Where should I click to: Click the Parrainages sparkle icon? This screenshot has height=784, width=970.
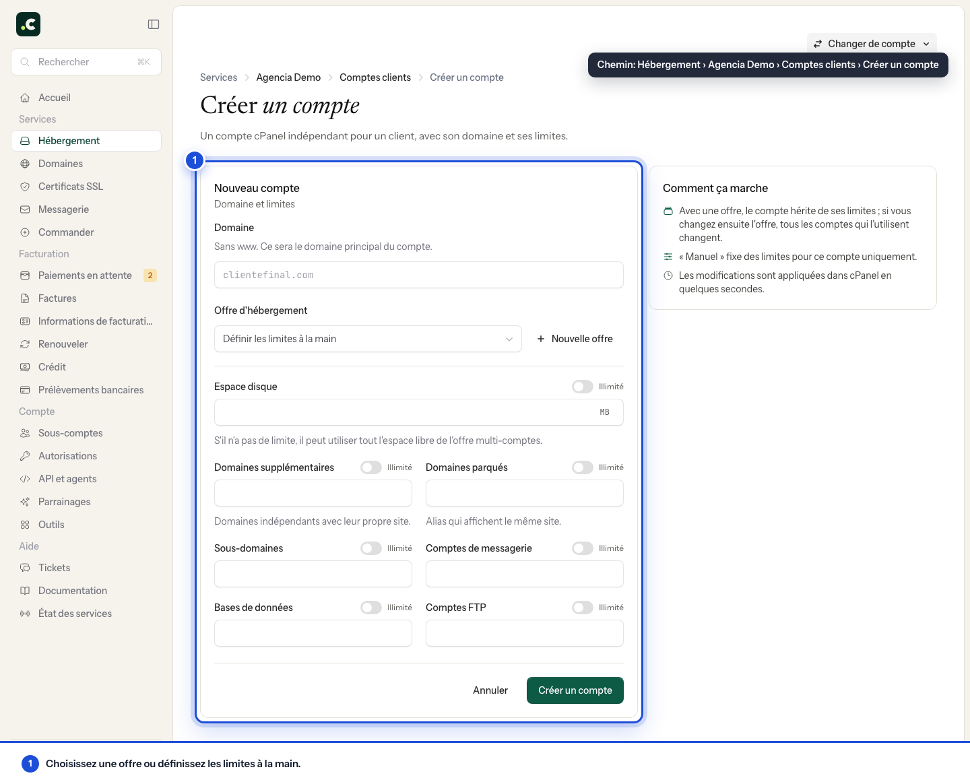(x=25, y=502)
